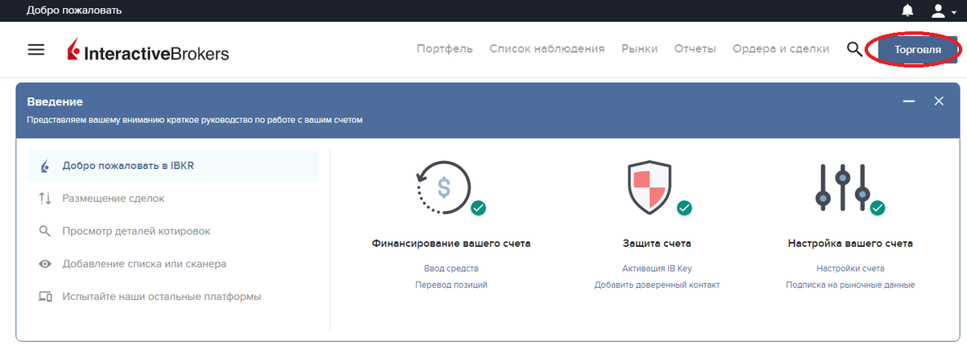Click the Финансирование вашего счета heading
967x345 pixels.
451,243
